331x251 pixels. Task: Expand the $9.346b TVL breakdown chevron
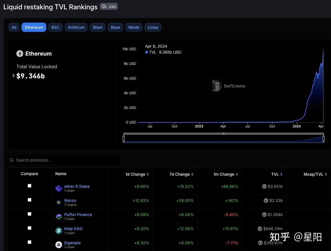click(14, 76)
